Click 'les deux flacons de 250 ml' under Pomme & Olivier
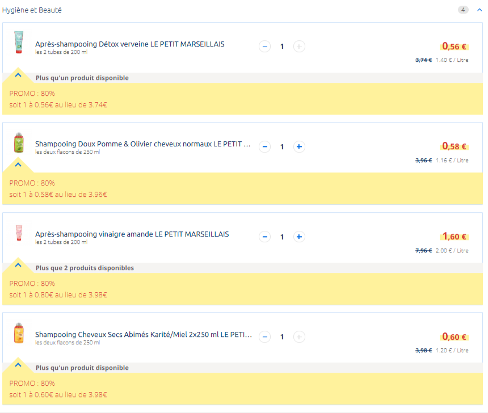488x413 pixels. point(68,152)
